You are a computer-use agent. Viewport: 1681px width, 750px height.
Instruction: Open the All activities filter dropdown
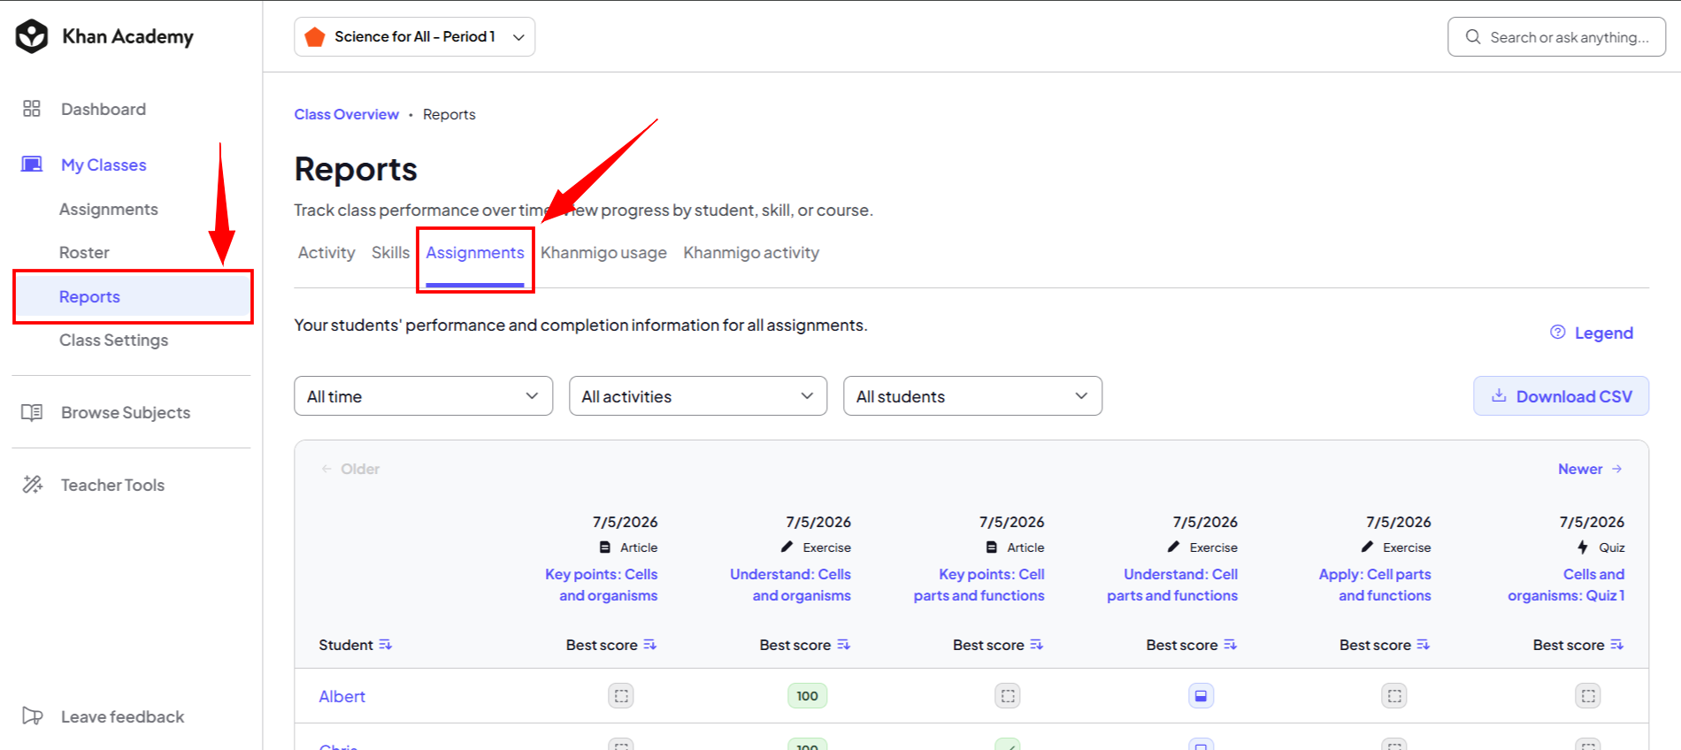(x=698, y=396)
